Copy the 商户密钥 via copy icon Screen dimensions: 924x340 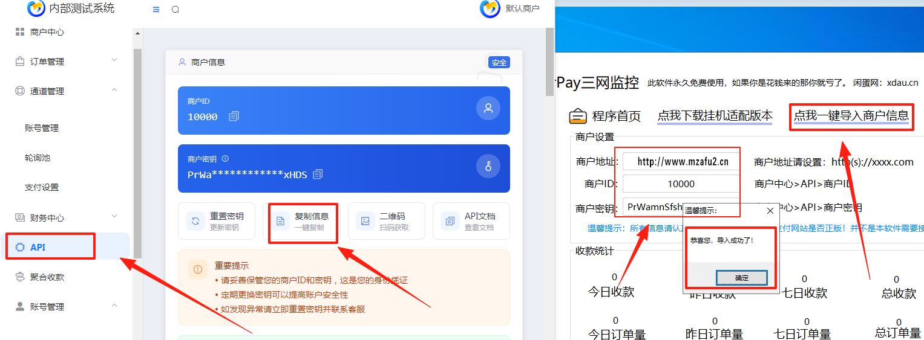[x=318, y=175]
